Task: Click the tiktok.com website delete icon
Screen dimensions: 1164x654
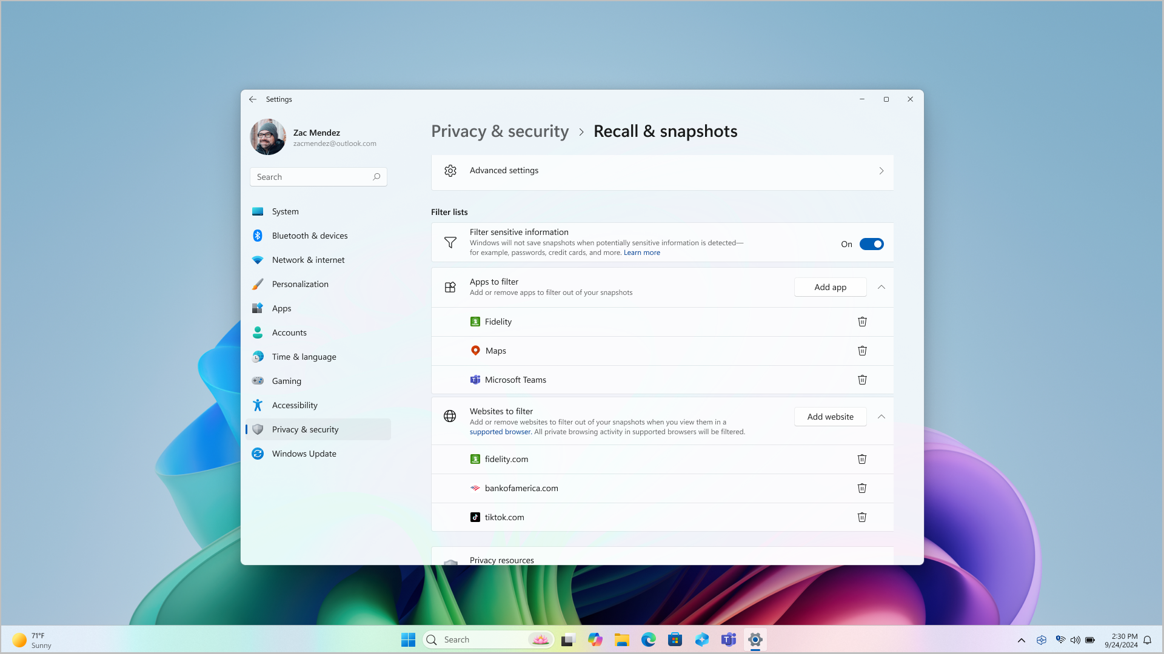Action: (862, 517)
